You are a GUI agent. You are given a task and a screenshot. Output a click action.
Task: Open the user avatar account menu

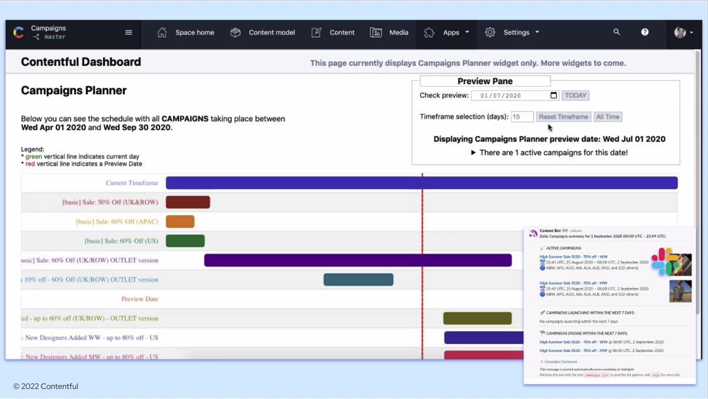(680, 33)
